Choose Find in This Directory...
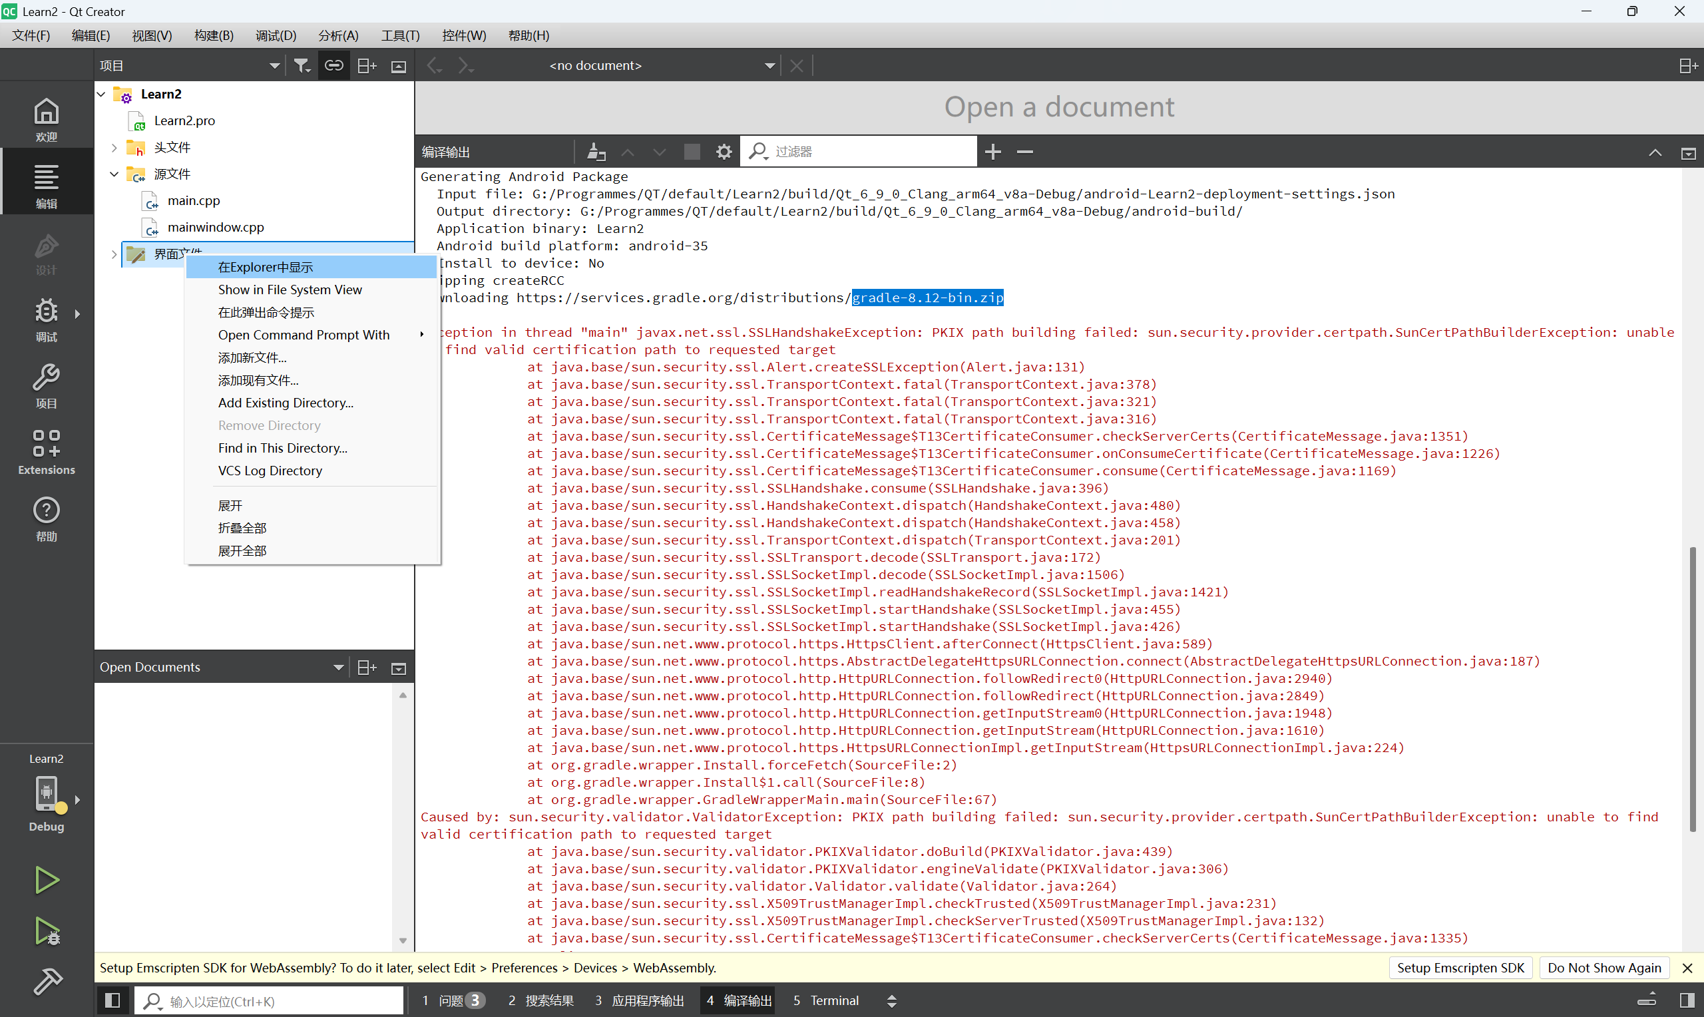Image resolution: width=1704 pixels, height=1017 pixels. [312, 448]
